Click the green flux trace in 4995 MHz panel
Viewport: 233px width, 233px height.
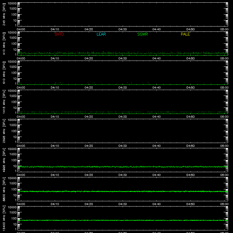[123, 167]
